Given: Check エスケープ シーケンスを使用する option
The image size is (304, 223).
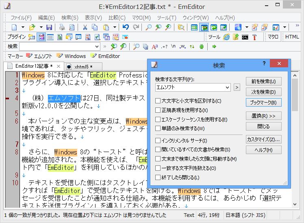Looking at the screenshot, I should [158, 119].
